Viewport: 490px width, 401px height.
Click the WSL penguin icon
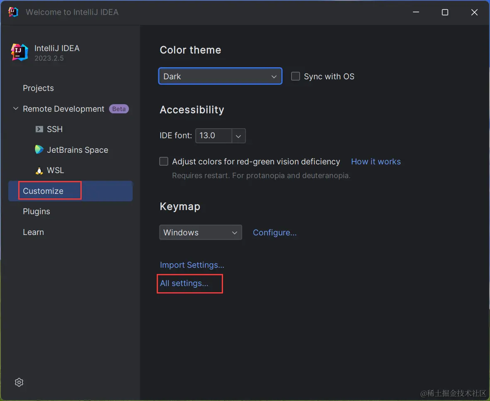39,170
